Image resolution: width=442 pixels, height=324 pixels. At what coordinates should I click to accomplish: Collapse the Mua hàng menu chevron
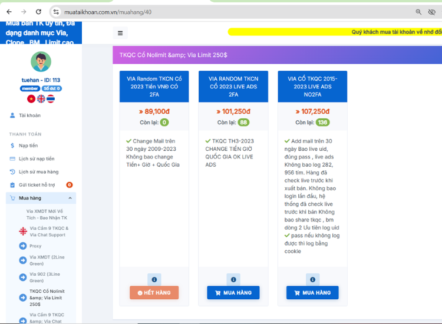coord(70,198)
